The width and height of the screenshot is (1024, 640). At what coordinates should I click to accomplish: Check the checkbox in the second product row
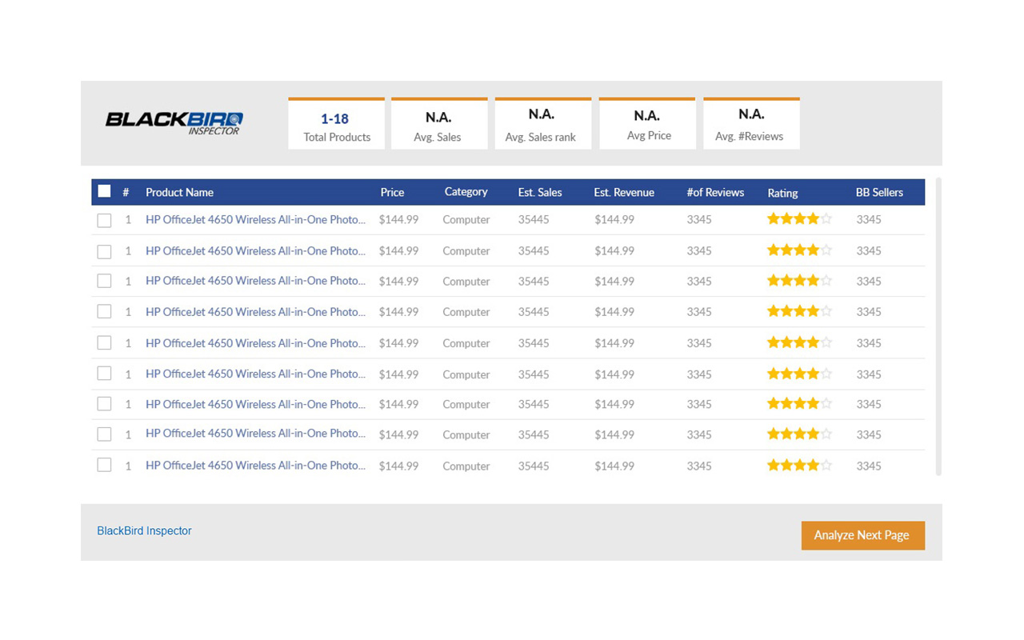point(104,251)
